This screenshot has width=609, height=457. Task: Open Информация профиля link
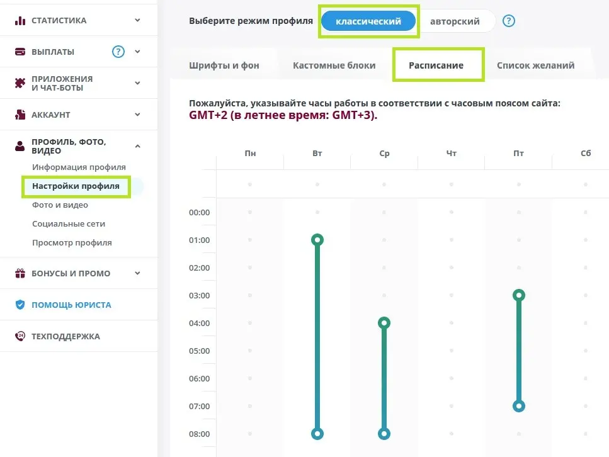(x=79, y=167)
